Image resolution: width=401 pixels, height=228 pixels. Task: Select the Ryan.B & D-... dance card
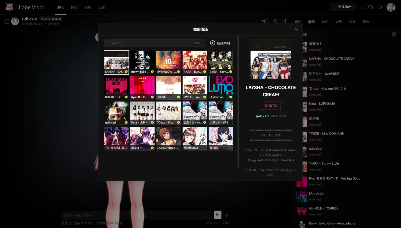(x=142, y=88)
